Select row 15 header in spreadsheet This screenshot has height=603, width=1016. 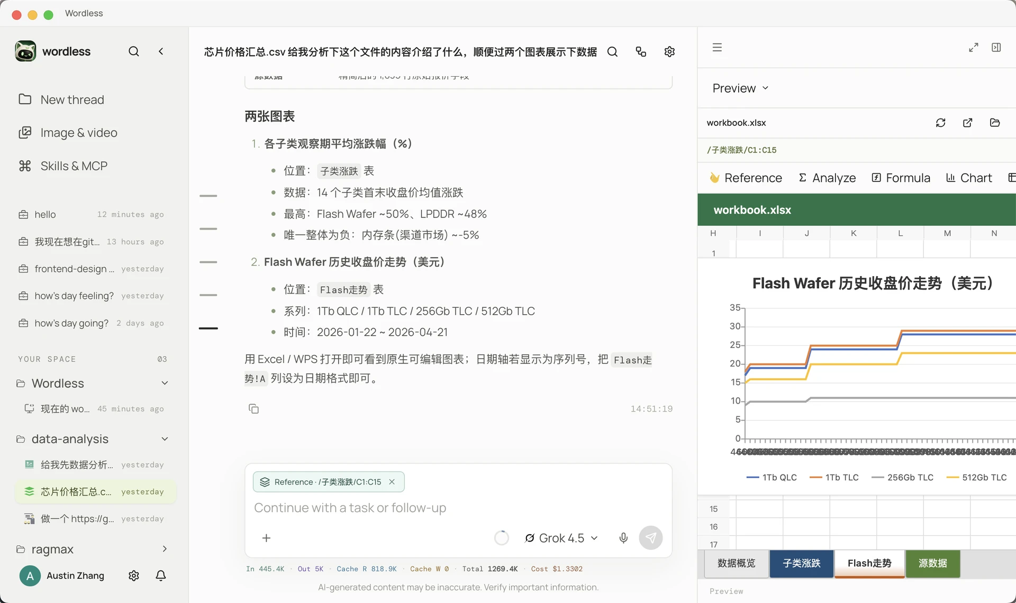point(713,509)
